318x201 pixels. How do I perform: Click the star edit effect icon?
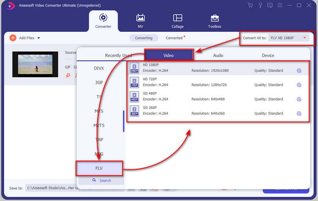click(68, 75)
